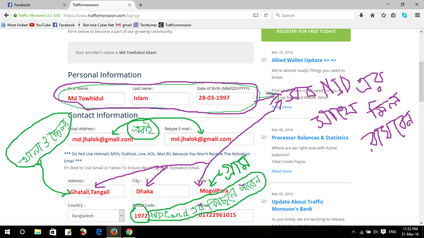The height and width of the screenshot is (238, 424).
Task: Click Firefox icon in taskbar
Action: [114, 232]
